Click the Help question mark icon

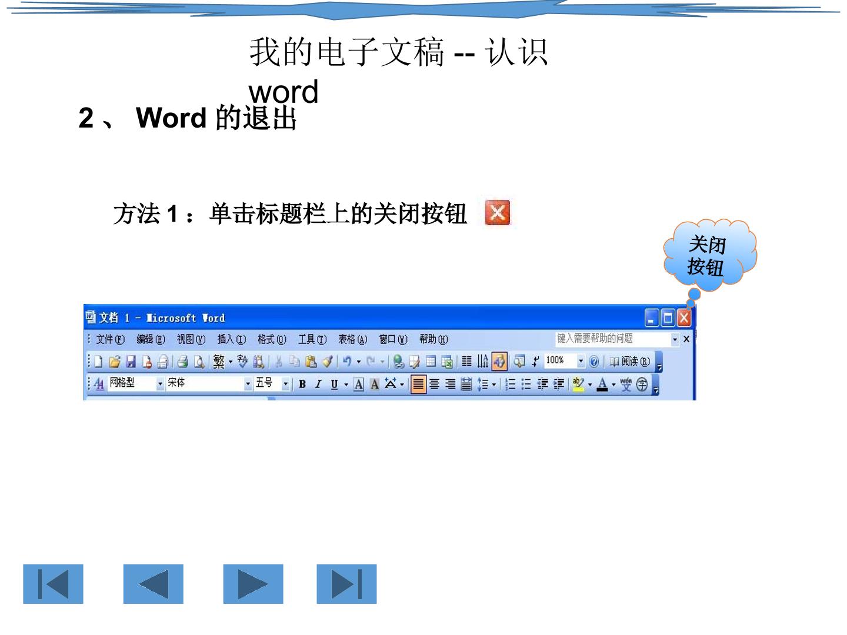pos(594,362)
